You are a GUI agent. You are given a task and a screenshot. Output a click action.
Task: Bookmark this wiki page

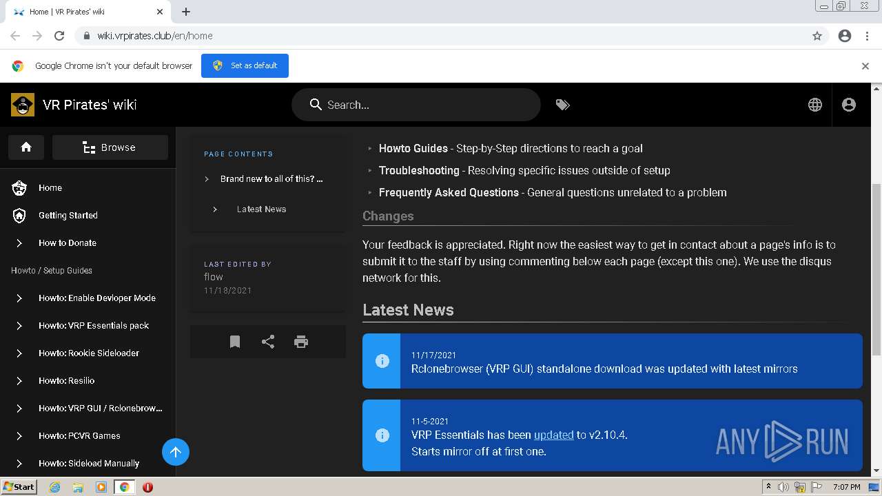pos(235,342)
